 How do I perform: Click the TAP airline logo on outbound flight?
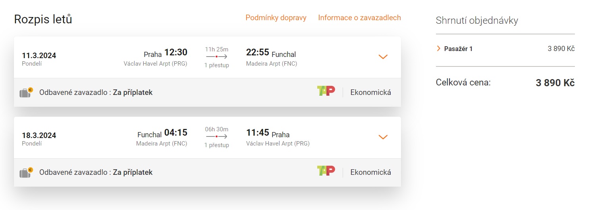click(x=326, y=91)
